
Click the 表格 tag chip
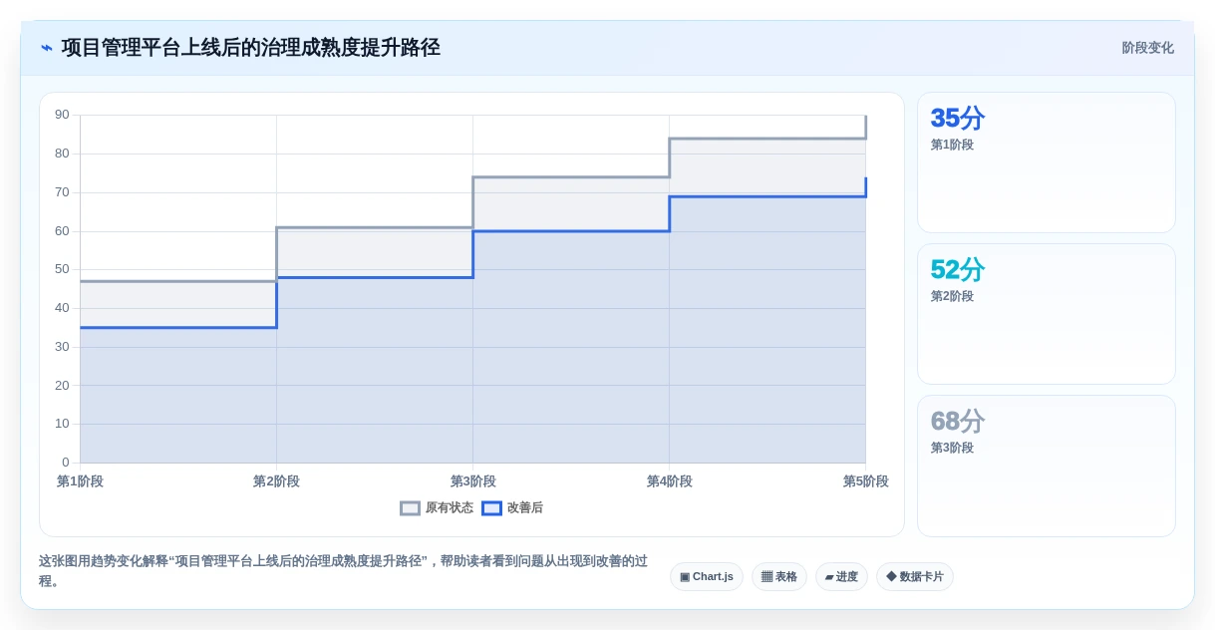tap(779, 576)
